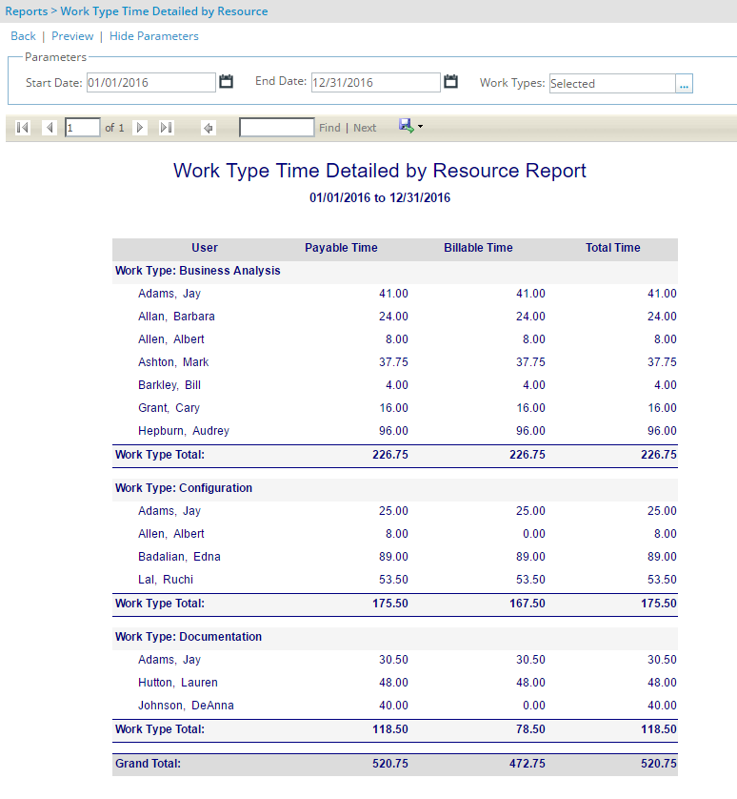Click the find text search box
This screenshot has width=737, height=799.
coord(277,128)
